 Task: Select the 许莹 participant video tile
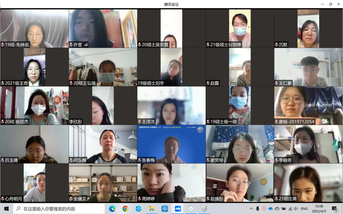(103, 28)
